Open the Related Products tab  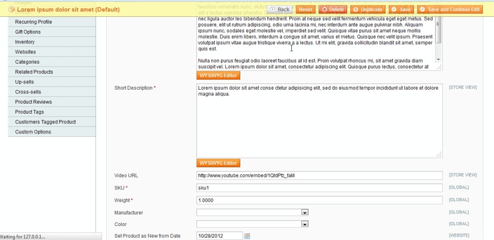point(52,72)
